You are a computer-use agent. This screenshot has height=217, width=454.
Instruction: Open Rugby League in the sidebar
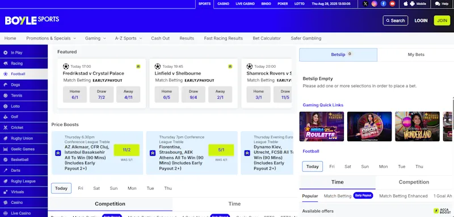[x=24, y=181]
